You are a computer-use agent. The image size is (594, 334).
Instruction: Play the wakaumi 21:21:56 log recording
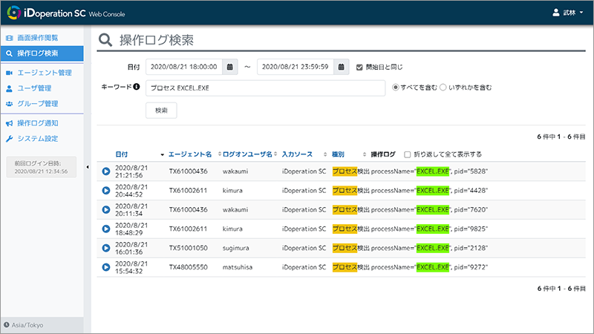(106, 171)
